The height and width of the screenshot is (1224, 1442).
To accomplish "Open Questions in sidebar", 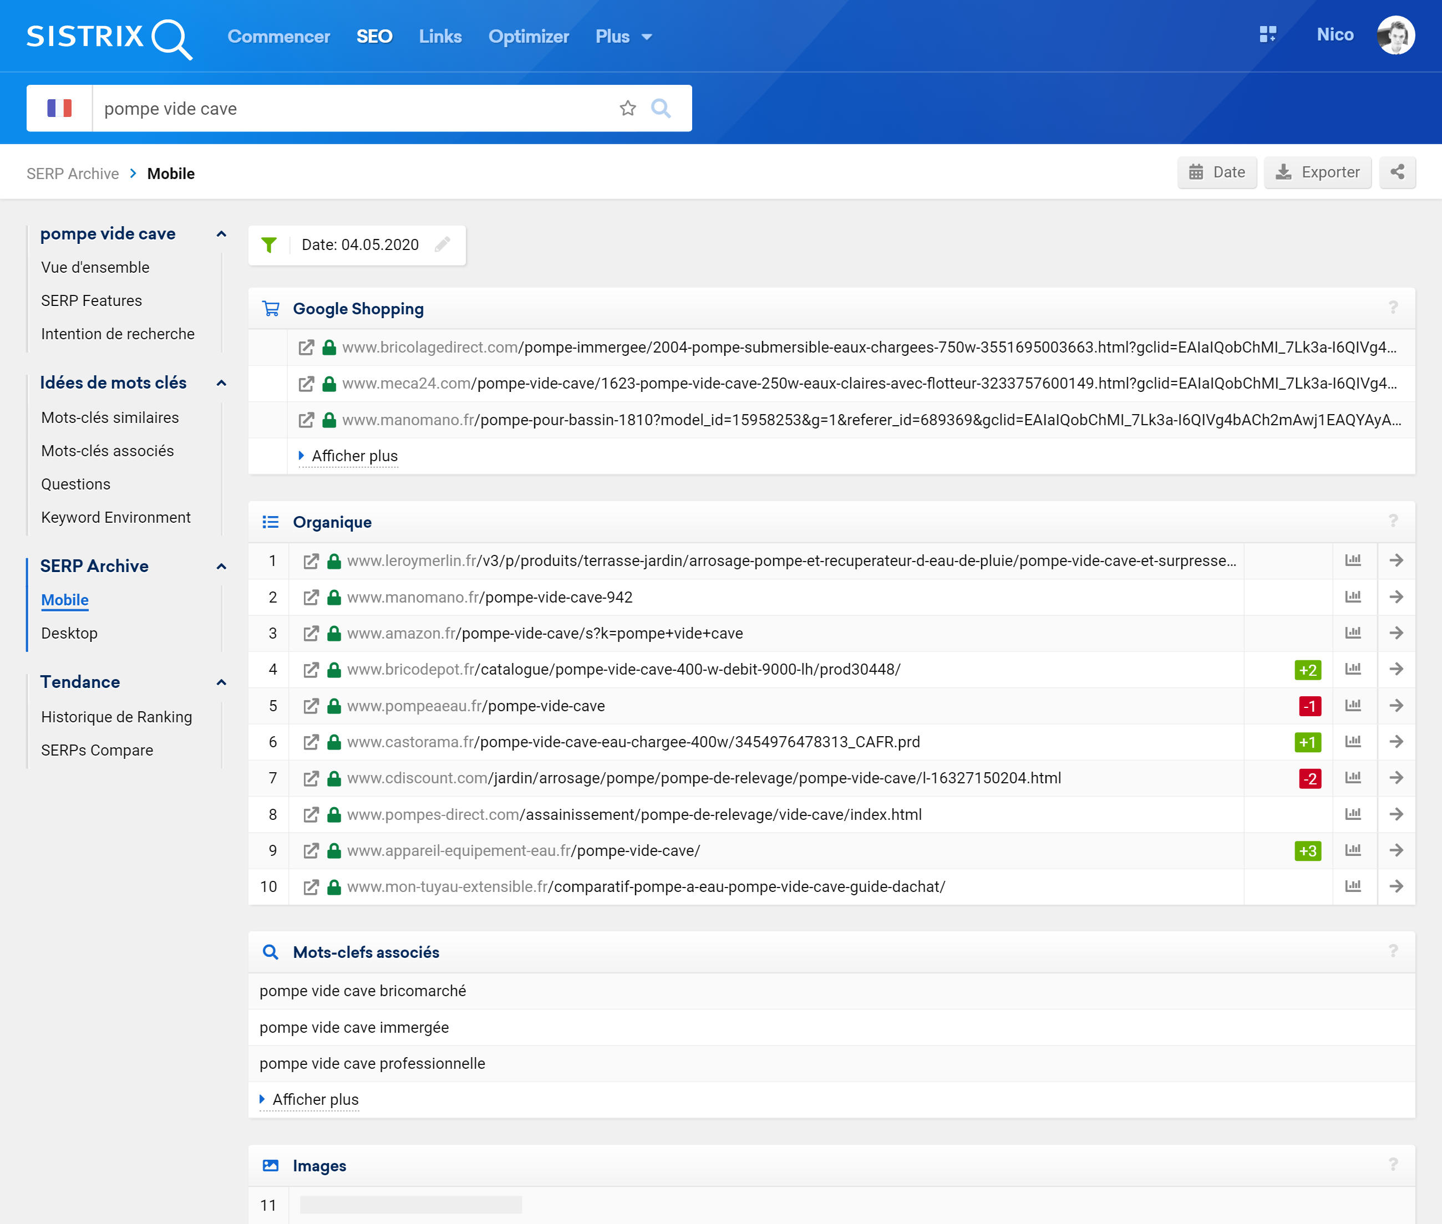I will (x=75, y=483).
